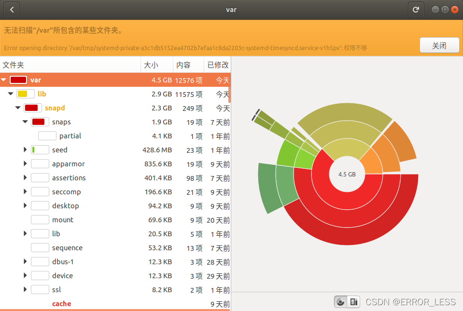Maximize the var window
463x311 pixels.
point(445,10)
